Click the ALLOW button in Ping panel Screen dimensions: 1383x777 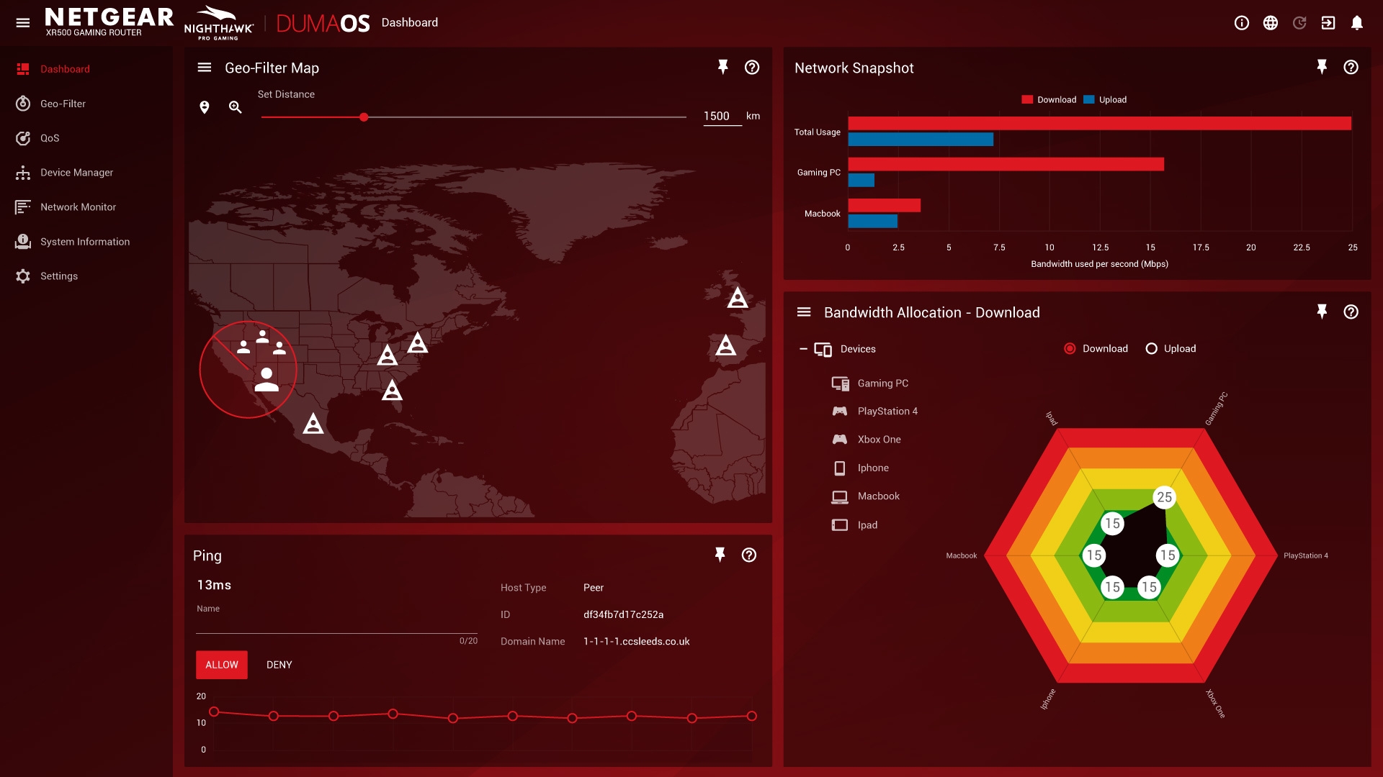pos(223,664)
